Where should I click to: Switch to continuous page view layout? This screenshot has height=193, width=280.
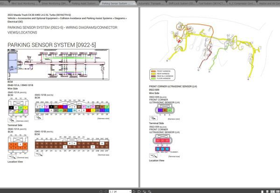pyautogui.click(x=267, y=192)
